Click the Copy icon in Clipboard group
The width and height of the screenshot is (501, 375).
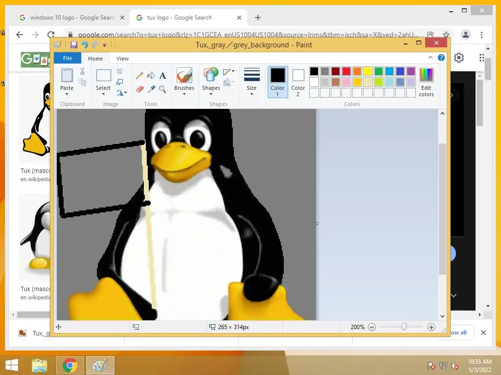pos(82,82)
